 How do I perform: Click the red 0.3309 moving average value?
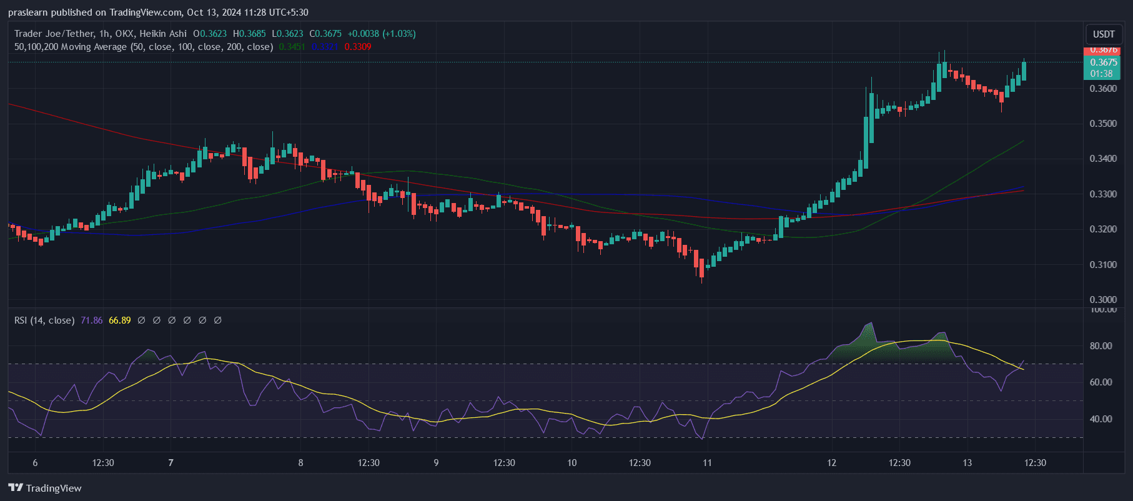[358, 47]
